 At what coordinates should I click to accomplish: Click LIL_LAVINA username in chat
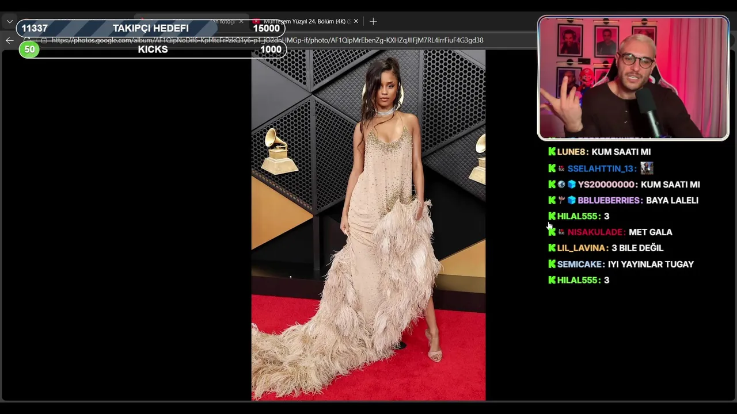[x=583, y=248]
